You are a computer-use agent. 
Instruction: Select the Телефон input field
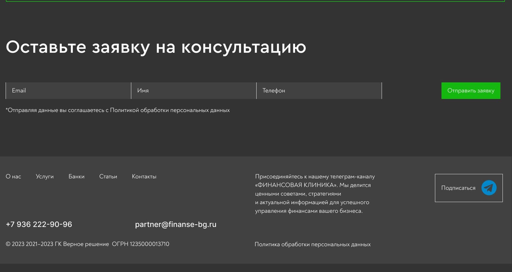(319, 91)
